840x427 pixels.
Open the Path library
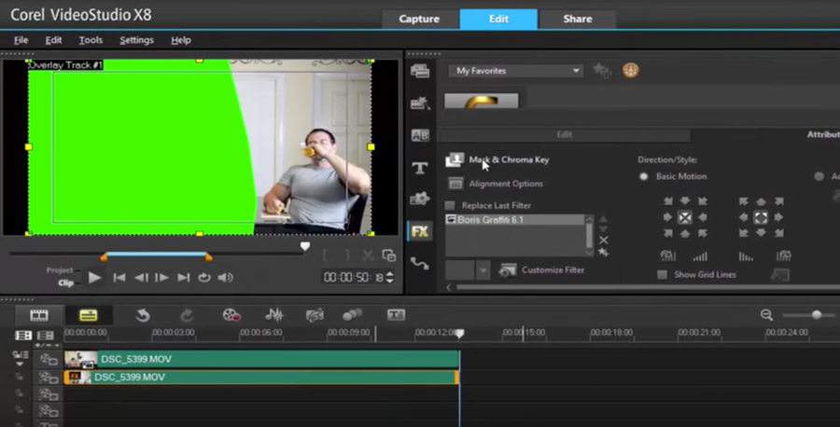[x=419, y=263]
